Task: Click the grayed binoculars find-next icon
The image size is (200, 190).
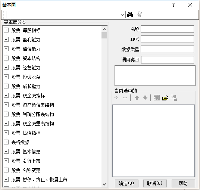Action: [x=139, y=15]
